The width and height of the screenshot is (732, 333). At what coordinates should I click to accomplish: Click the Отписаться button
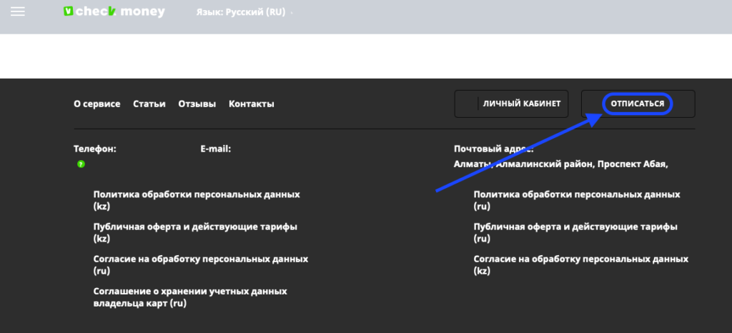click(637, 104)
